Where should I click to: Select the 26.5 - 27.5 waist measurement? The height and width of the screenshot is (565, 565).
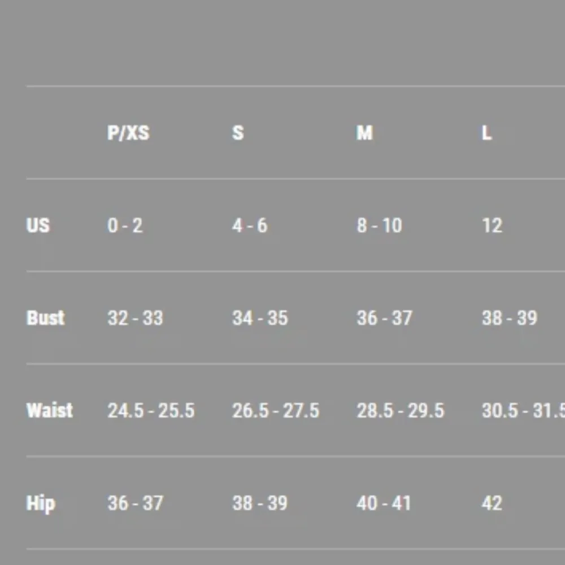[276, 410]
